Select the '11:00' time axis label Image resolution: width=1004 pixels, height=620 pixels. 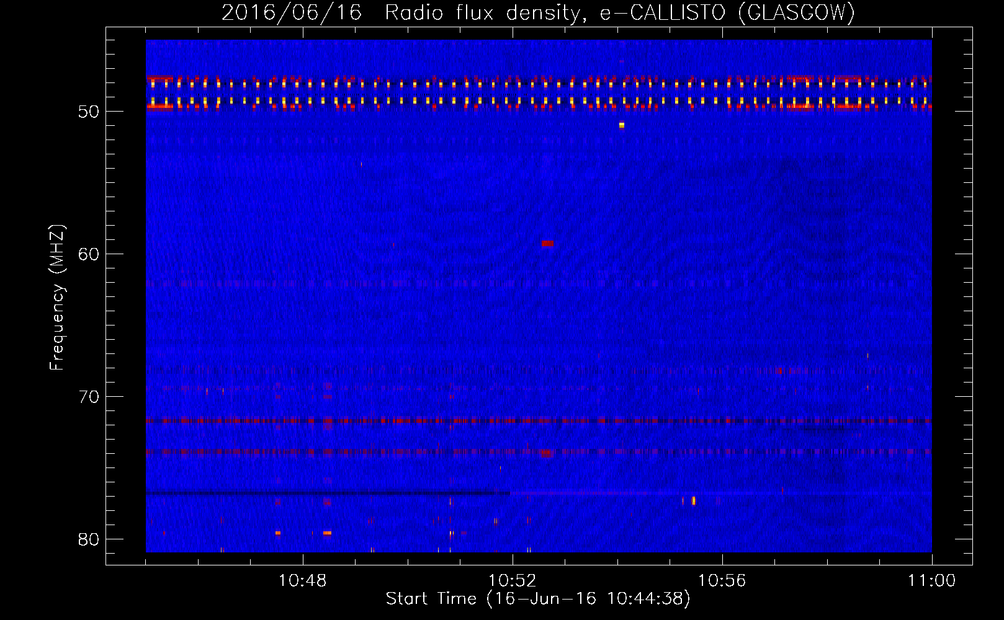tap(932, 581)
